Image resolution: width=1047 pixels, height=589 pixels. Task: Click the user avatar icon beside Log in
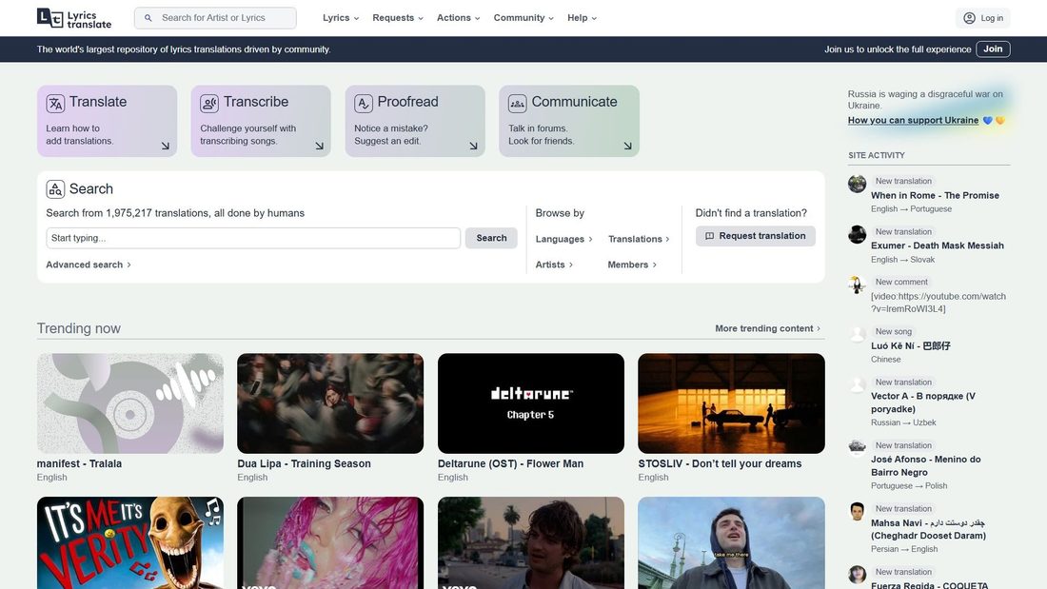[x=970, y=18]
